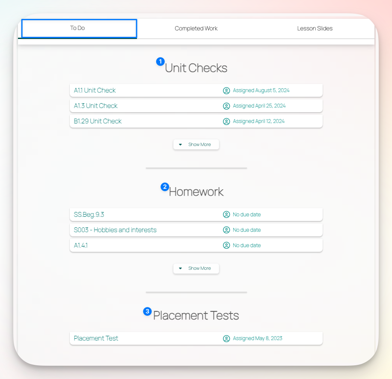Select the To Do tab
Screen dimensions: 392x379
[77, 28]
